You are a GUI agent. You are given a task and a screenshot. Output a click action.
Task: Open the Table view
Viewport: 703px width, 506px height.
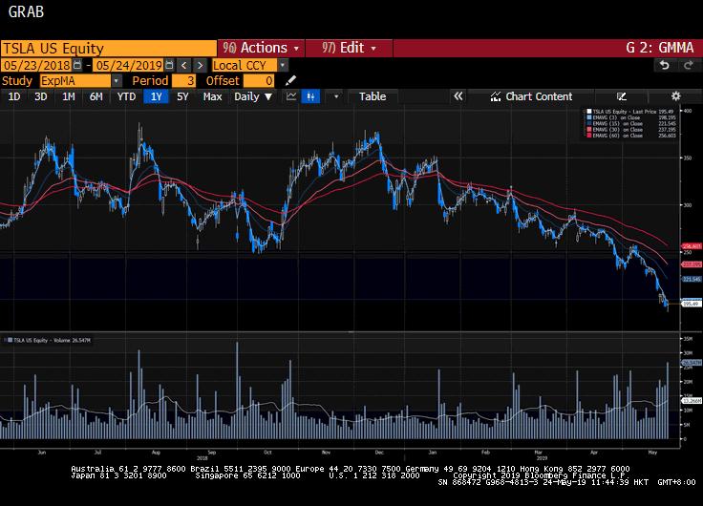pos(373,96)
